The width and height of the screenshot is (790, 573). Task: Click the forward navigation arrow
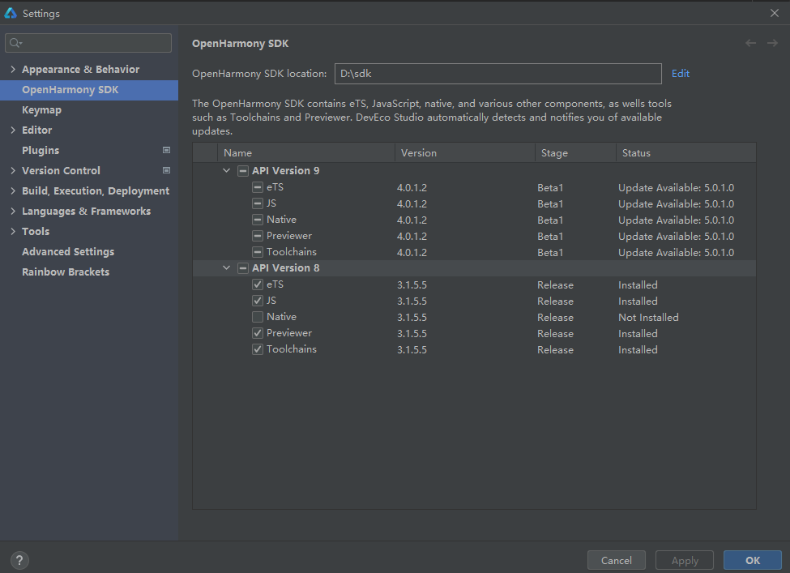[x=772, y=43]
